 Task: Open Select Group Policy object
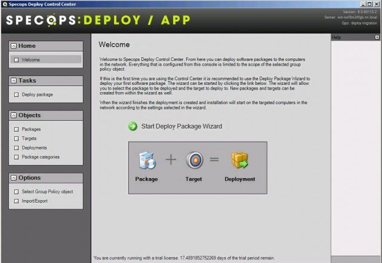coord(47,191)
